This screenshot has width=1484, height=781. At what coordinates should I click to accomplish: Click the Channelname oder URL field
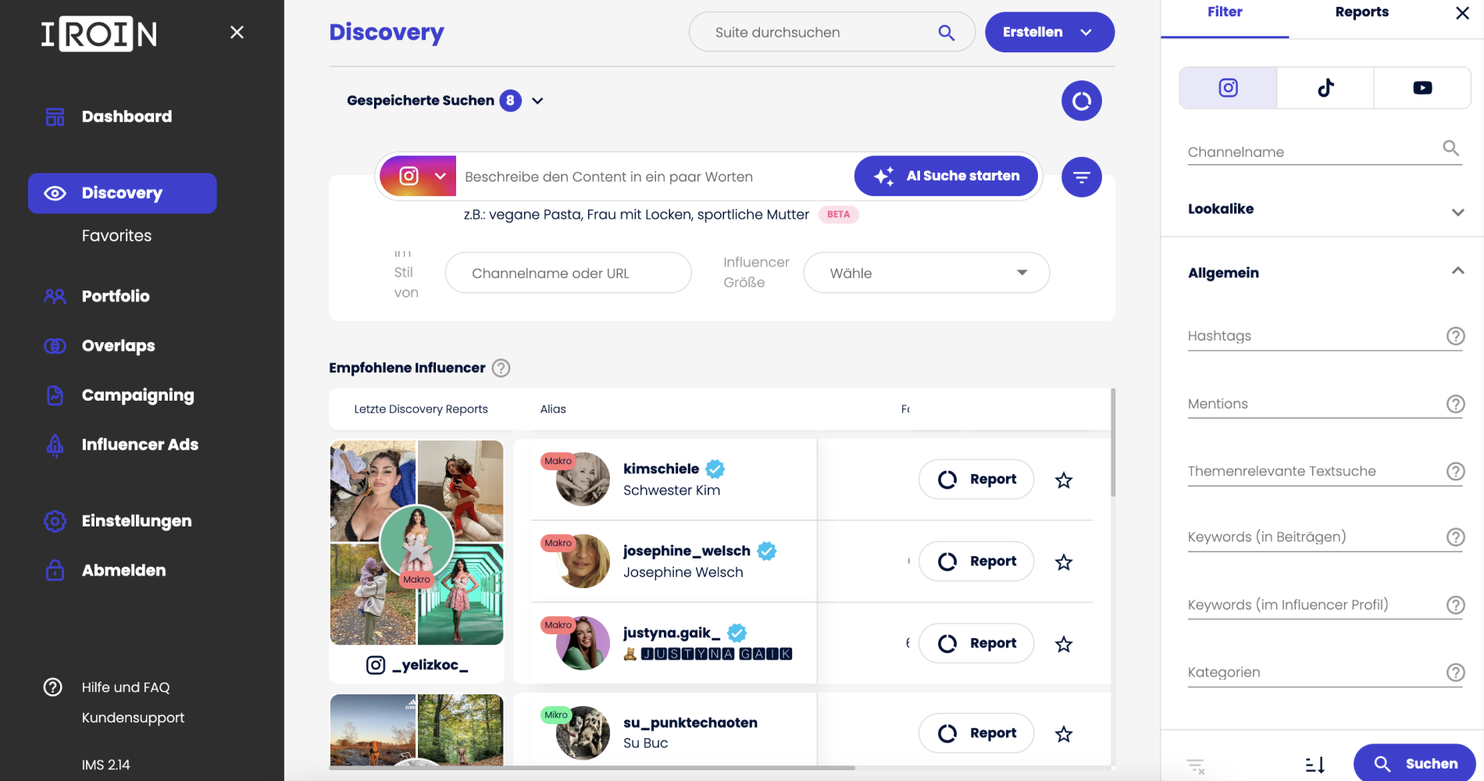point(568,273)
